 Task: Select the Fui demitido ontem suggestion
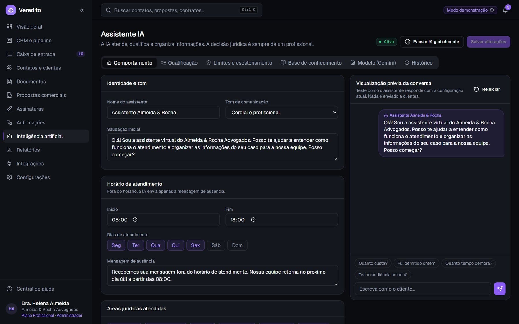[416, 263]
